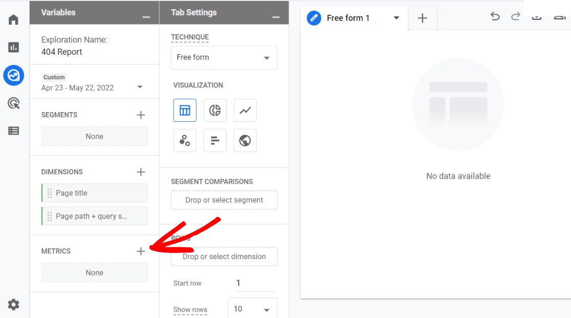Select the geo map visualization
The width and height of the screenshot is (571, 318).
click(245, 140)
